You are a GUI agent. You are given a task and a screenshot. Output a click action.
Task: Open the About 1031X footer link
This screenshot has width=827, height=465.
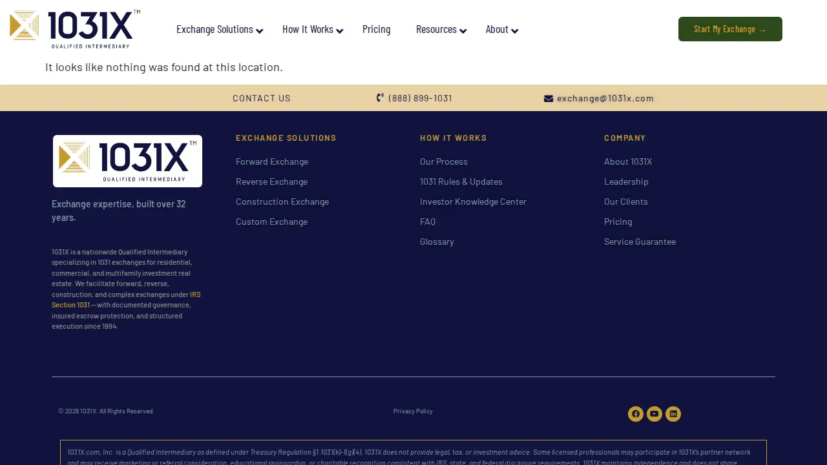click(628, 161)
